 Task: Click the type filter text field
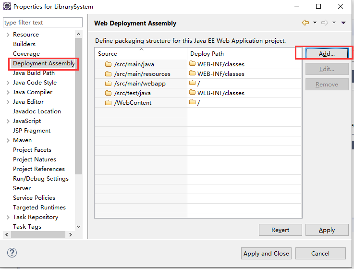click(42, 23)
